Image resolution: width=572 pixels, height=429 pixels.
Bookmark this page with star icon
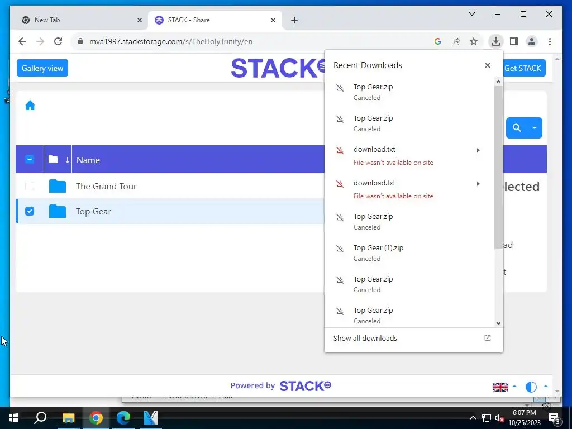click(474, 41)
